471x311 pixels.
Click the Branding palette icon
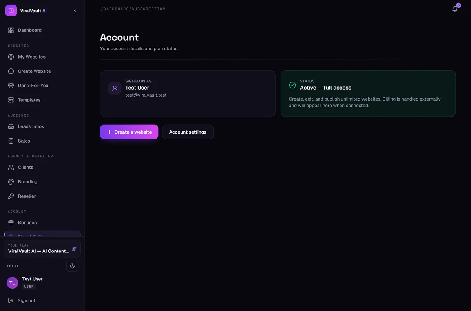click(x=11, y=182)
